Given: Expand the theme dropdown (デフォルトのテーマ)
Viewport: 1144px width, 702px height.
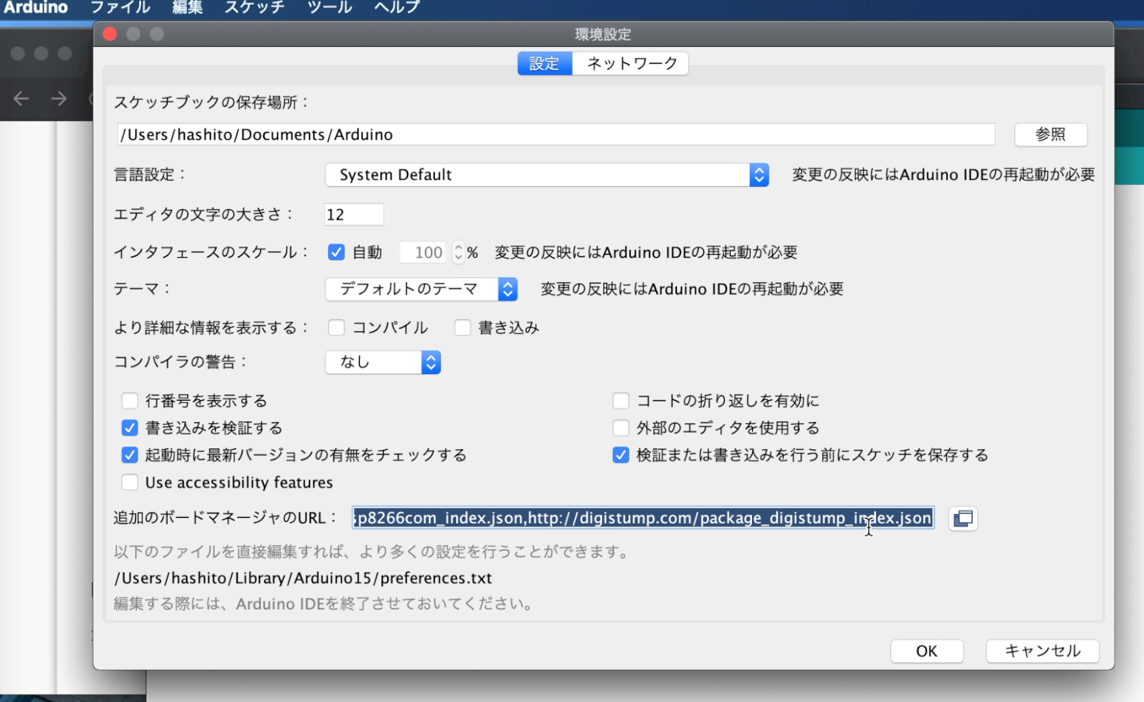Looking at the screenshot, I should click(421, 290).
